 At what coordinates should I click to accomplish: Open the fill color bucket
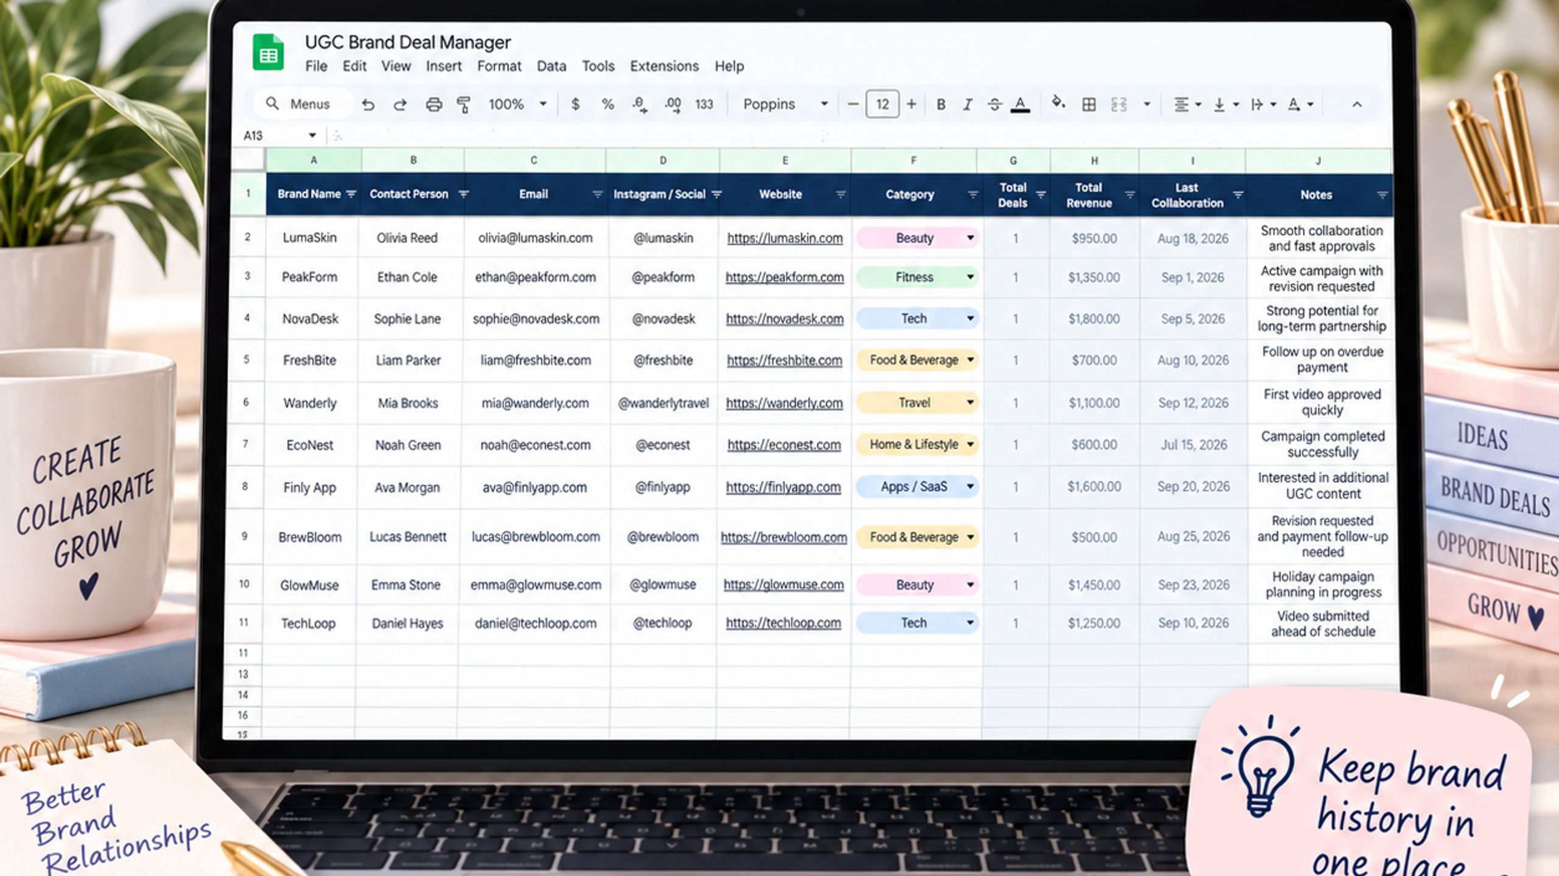[x=1058, y=103]
